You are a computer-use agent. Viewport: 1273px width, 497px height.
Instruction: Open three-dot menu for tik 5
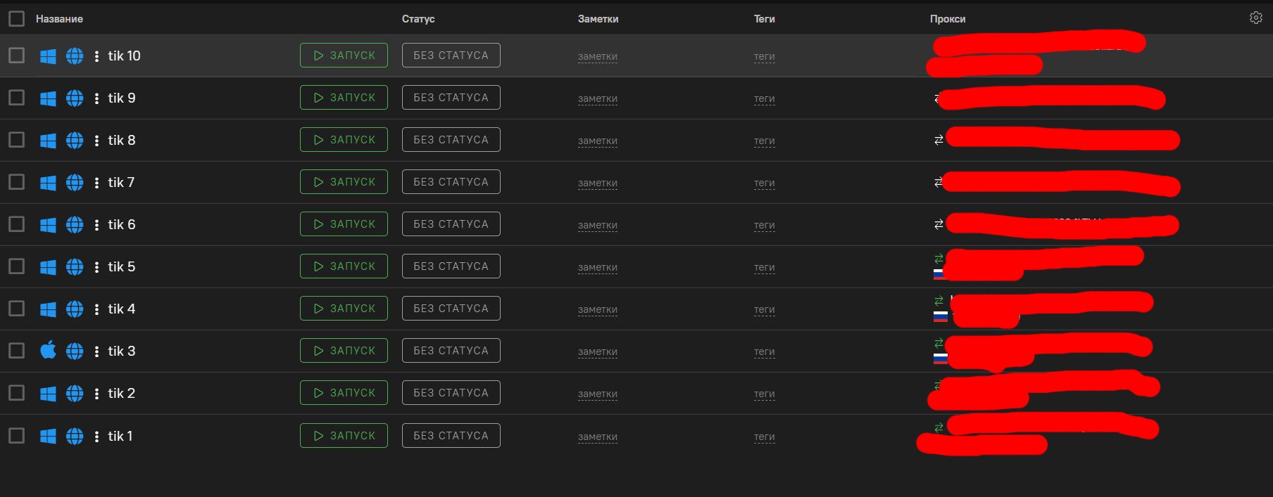pyautogui.click(x=96, y=267)
